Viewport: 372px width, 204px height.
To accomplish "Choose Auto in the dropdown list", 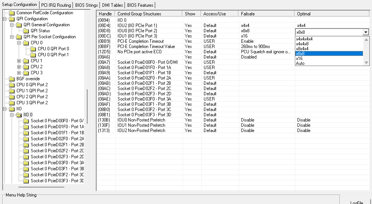I will coord(329,63).
